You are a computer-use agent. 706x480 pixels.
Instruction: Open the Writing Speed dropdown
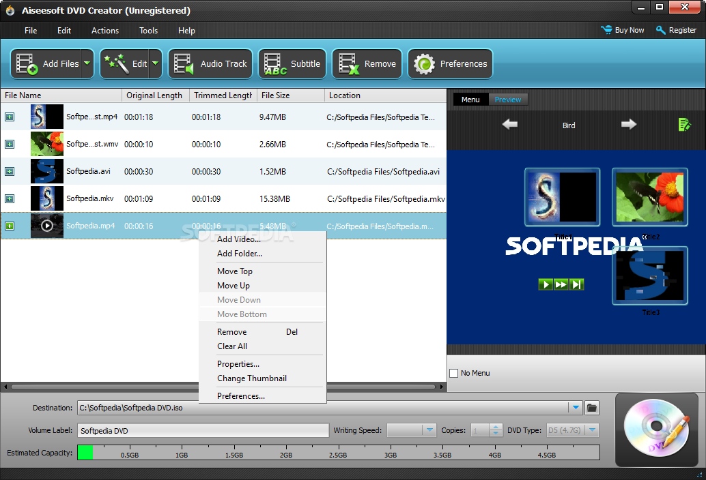click(429, 430)
